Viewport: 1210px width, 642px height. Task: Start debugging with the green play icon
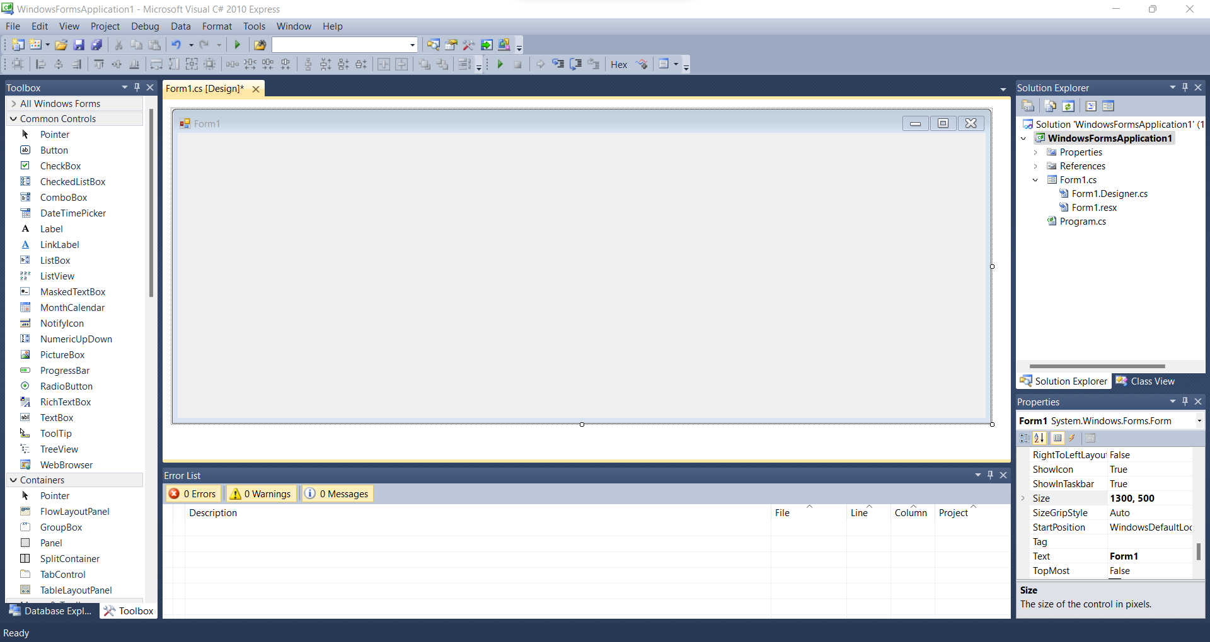(x=238, y=45)
